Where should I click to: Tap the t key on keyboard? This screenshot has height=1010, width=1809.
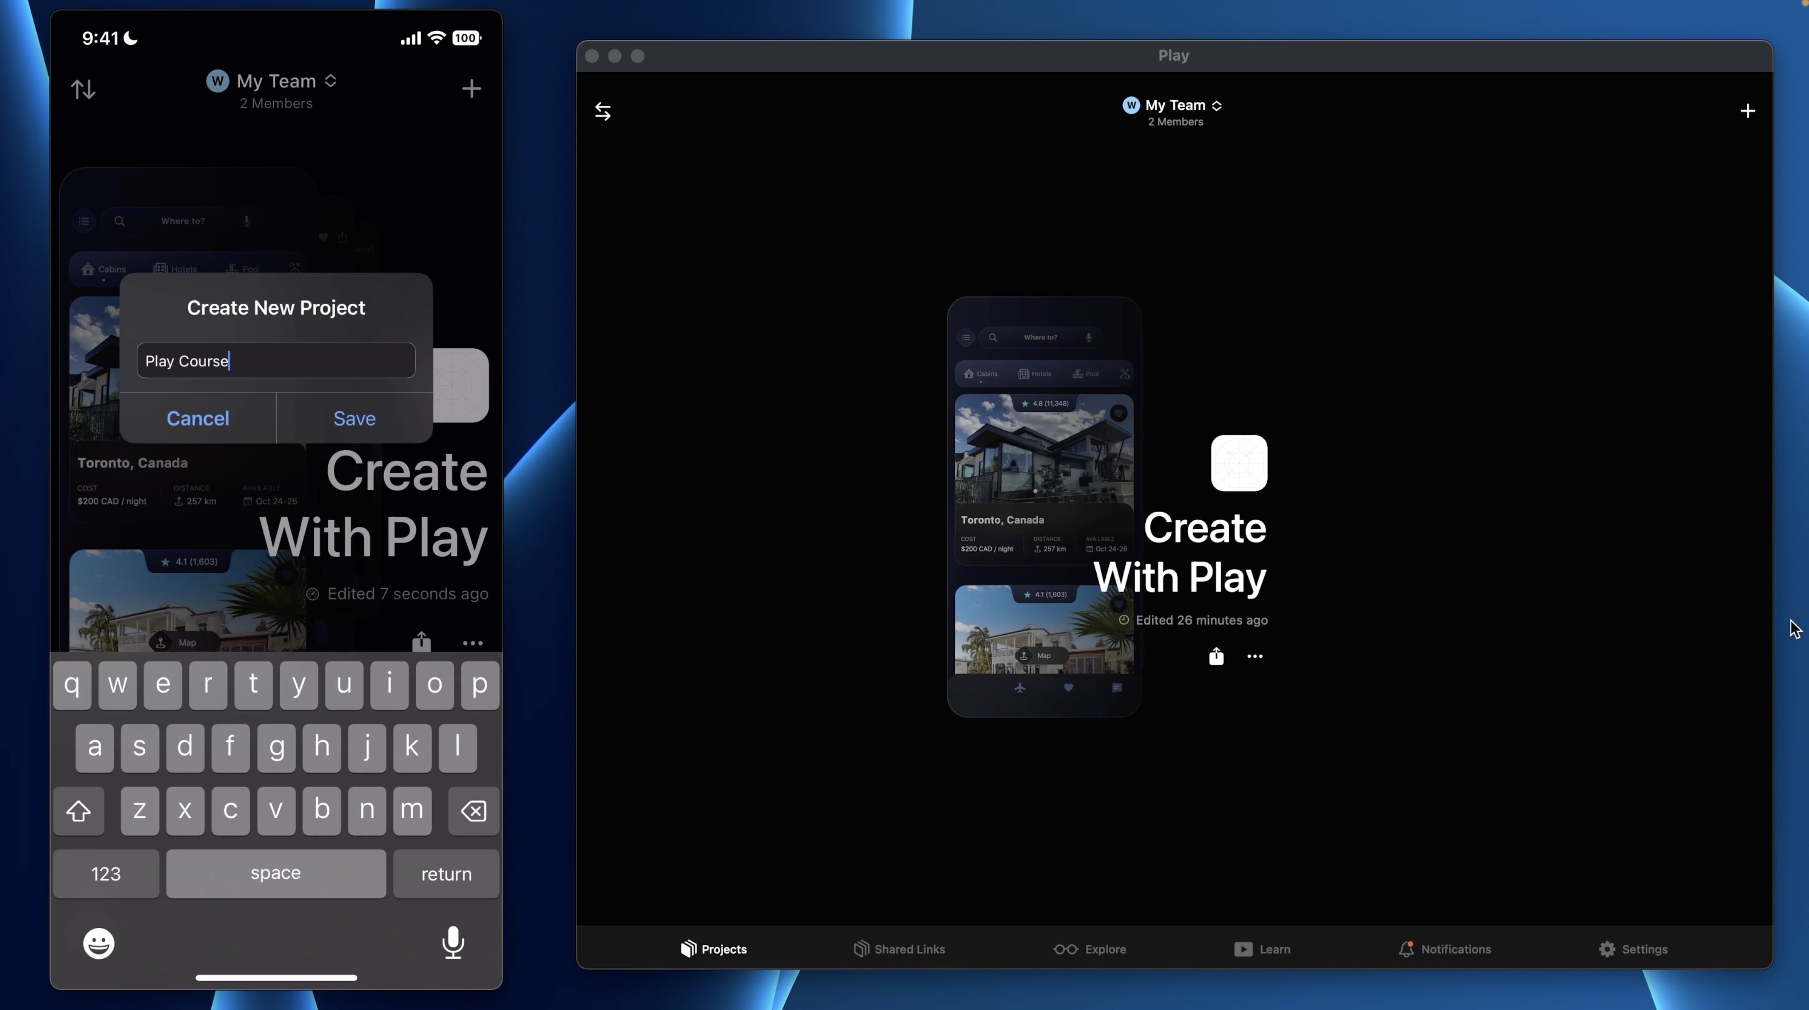pos(254,685)
